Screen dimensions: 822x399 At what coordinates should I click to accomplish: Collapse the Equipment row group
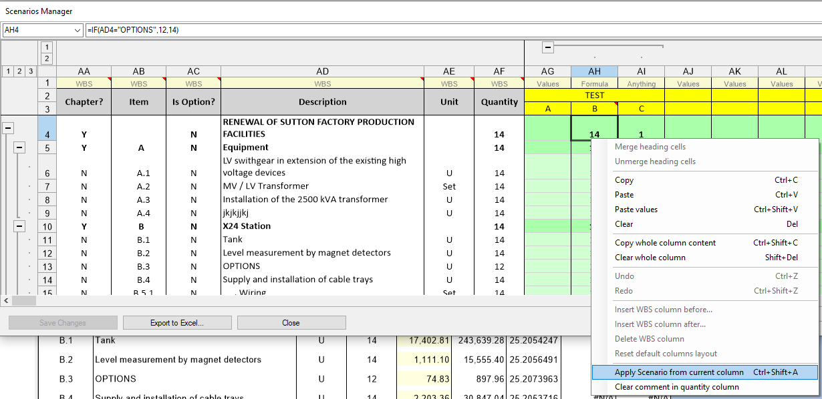pos(19,147)
